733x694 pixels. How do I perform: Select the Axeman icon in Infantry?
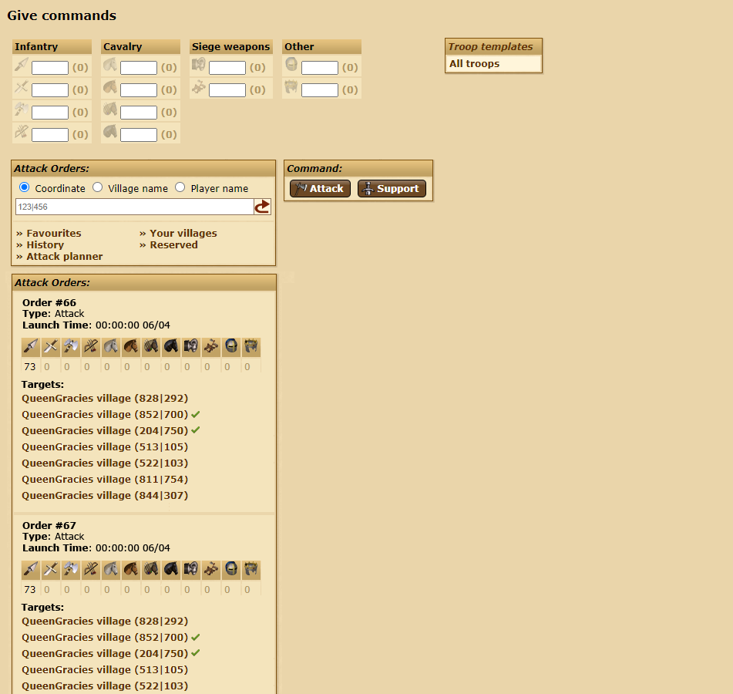point(21,112)
